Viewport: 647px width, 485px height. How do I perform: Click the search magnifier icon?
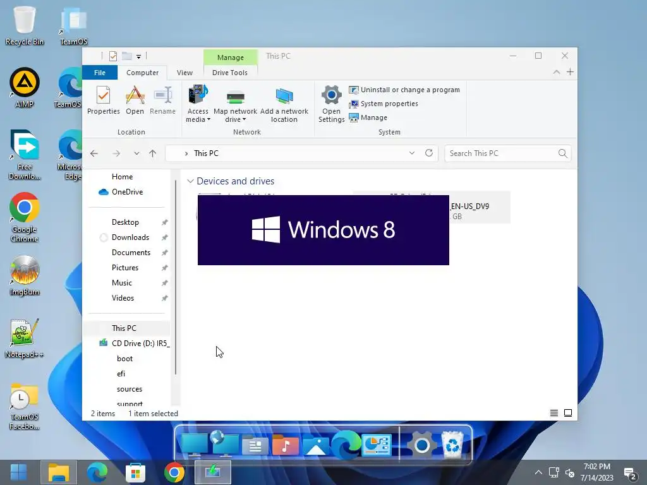(563, 153)
